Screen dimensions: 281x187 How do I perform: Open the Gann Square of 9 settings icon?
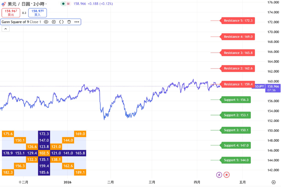click(x=54, y=22)
